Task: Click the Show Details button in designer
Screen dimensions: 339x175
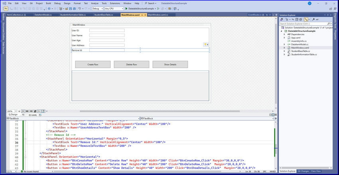Action: point(170,64)
